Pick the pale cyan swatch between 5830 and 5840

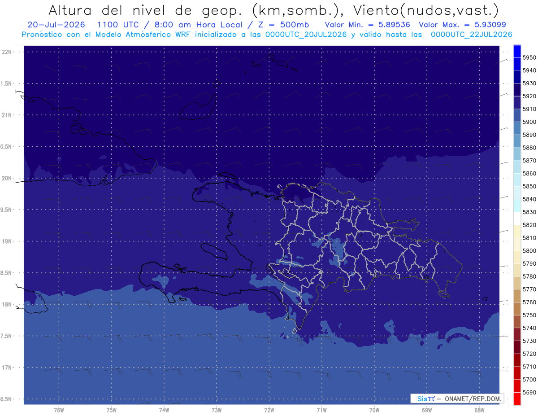point(517,206)
